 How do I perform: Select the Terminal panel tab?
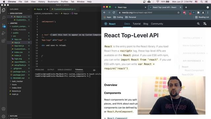pos(79,70)
